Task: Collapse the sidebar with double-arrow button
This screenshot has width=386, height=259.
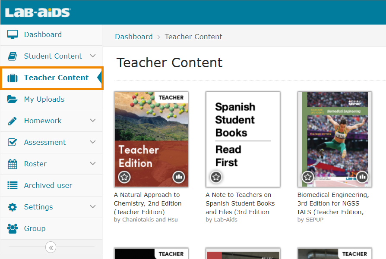Action: pyautogui.click(x=51, y=247)
